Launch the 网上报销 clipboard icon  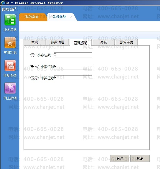tap(10, 88)
